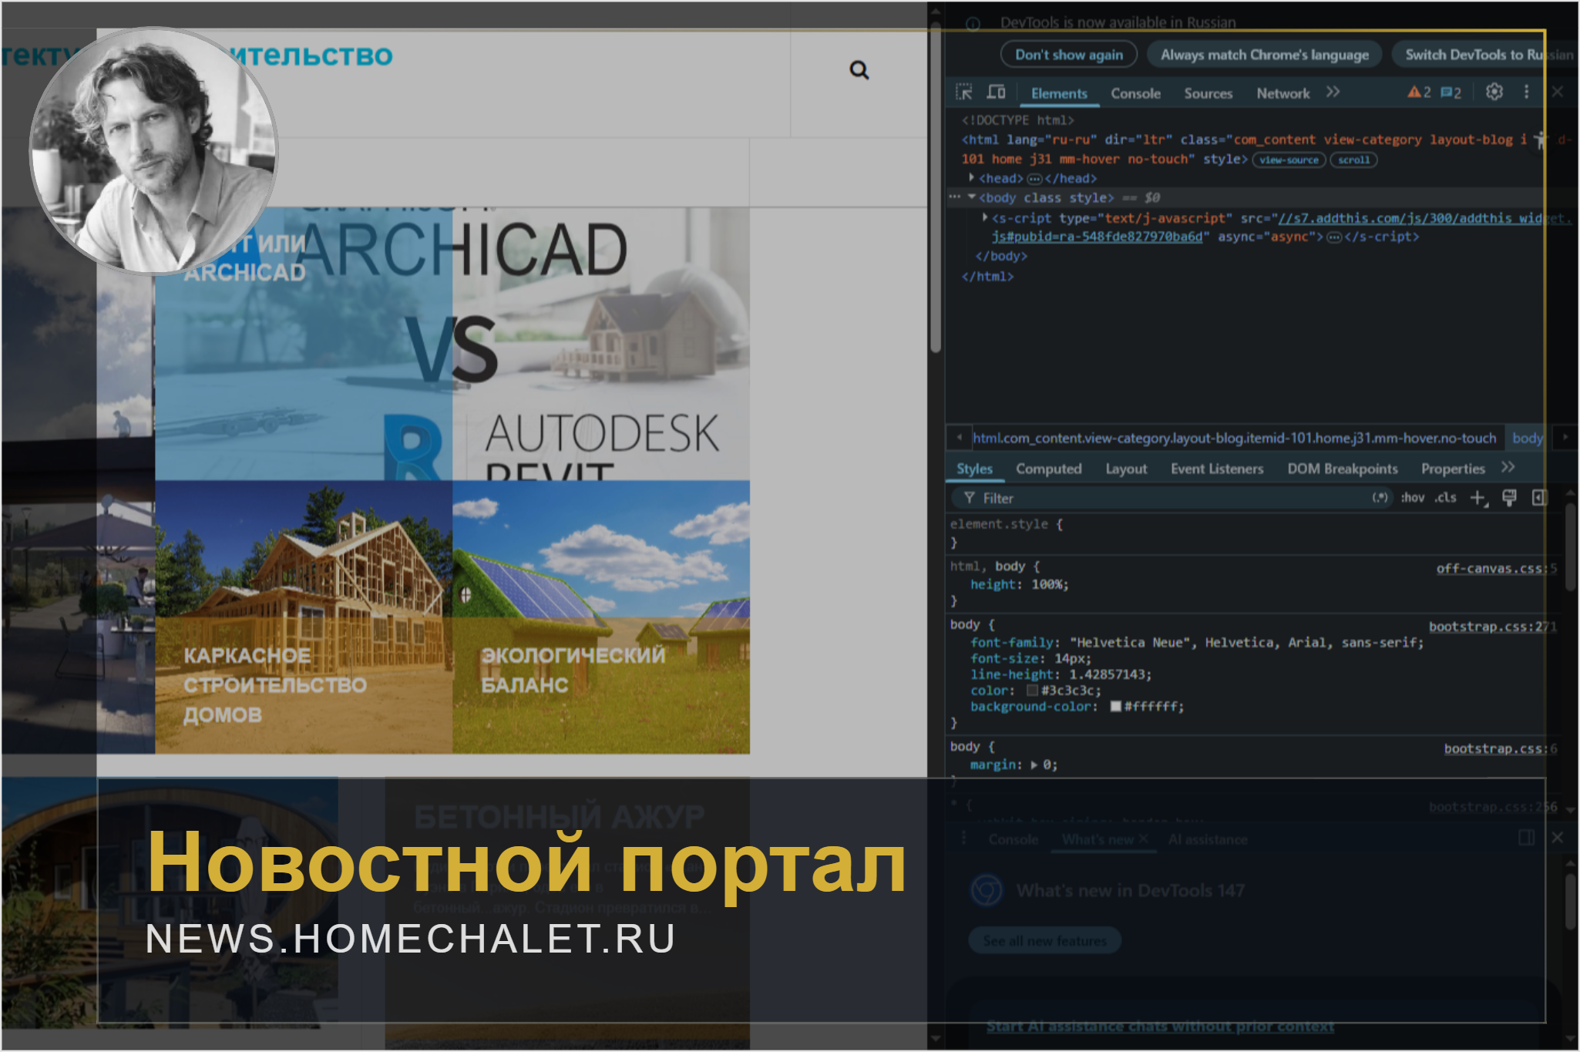Viewport: 1580px width, 1052px height.
Task: Click the element.style rule header
Action: tap(1007, 524)
